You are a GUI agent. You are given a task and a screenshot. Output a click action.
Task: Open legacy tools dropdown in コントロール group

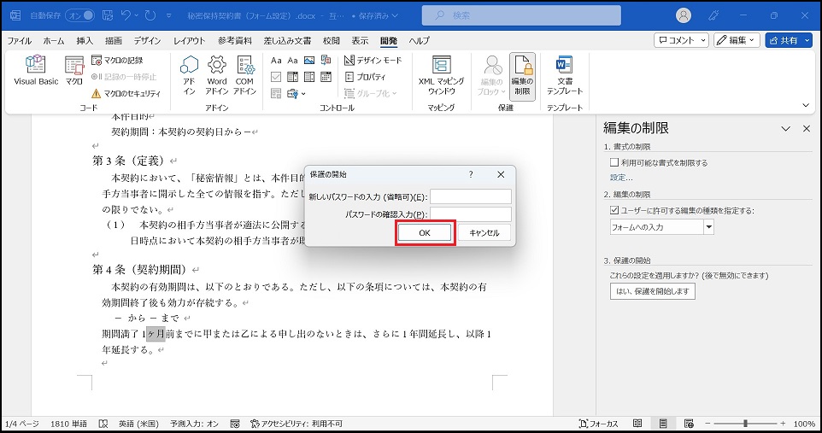point(297,93)
